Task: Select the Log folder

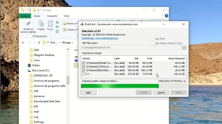Action: point(36,117)
